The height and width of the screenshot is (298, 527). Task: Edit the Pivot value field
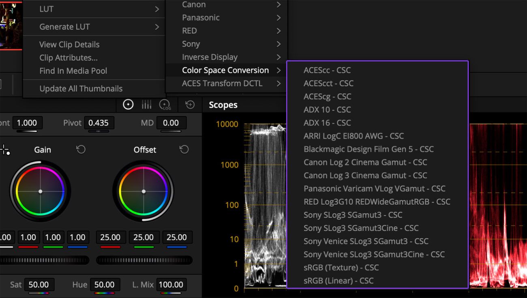coord(99,122)
